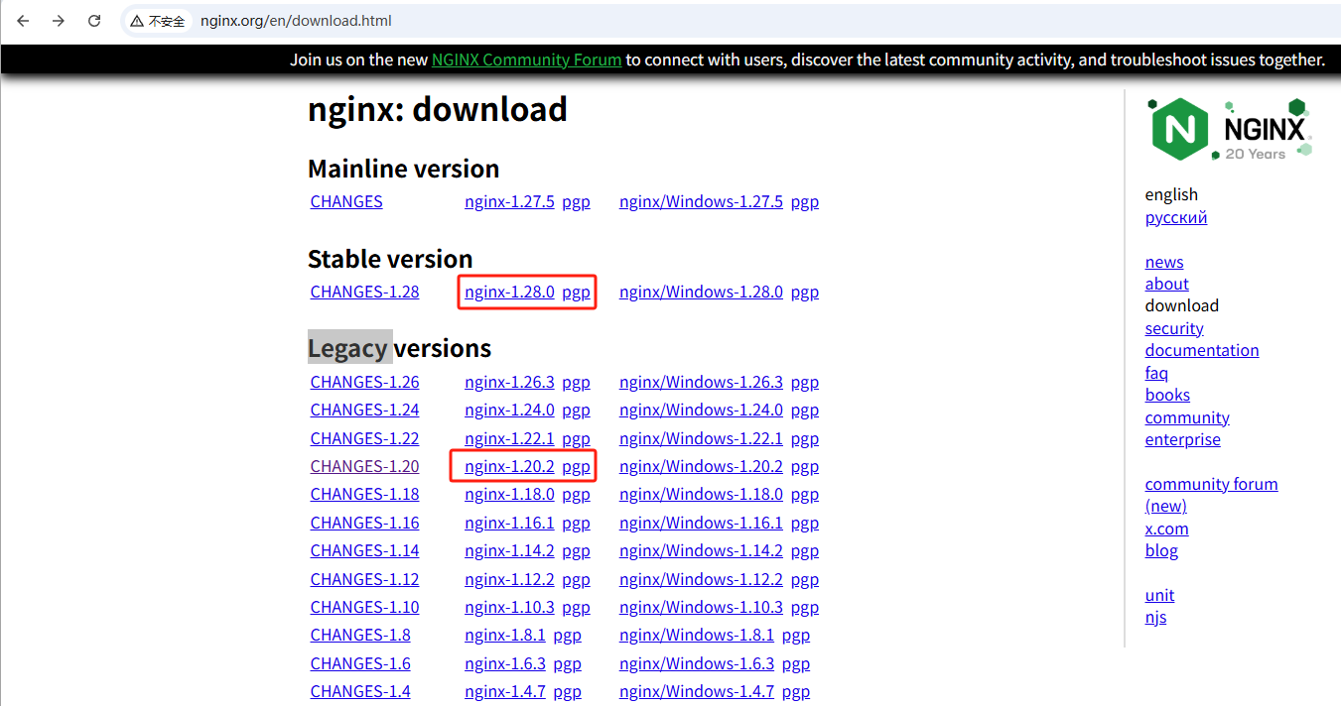This screenshot has width=1341, height=706.
Task: Open the community sidebar link
Action: pyautogui.click(x=1187, y=417)
